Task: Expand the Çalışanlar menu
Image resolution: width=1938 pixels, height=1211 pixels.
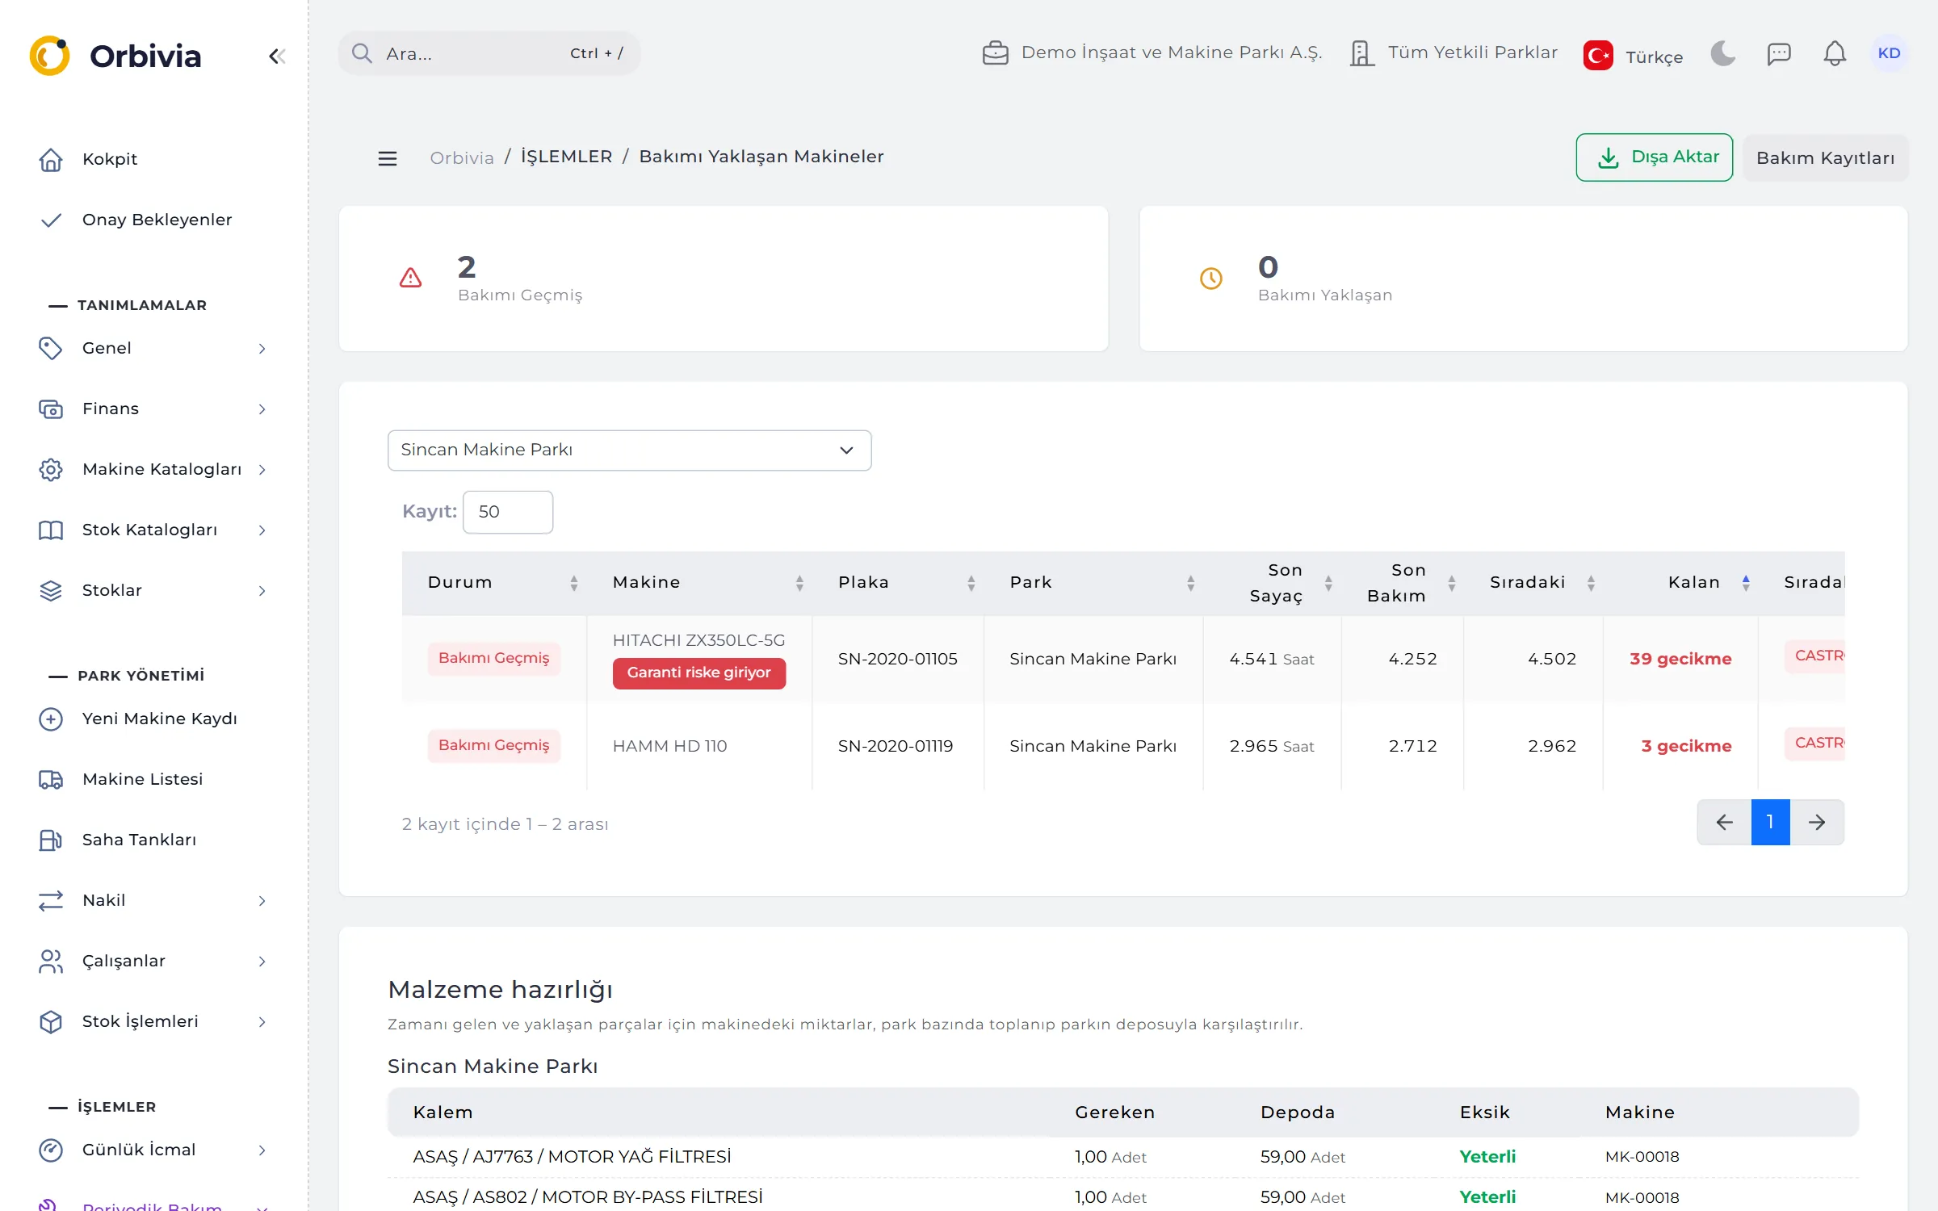Action: 153,961
